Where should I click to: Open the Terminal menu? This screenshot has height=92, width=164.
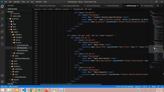click(x=38, y=2)
